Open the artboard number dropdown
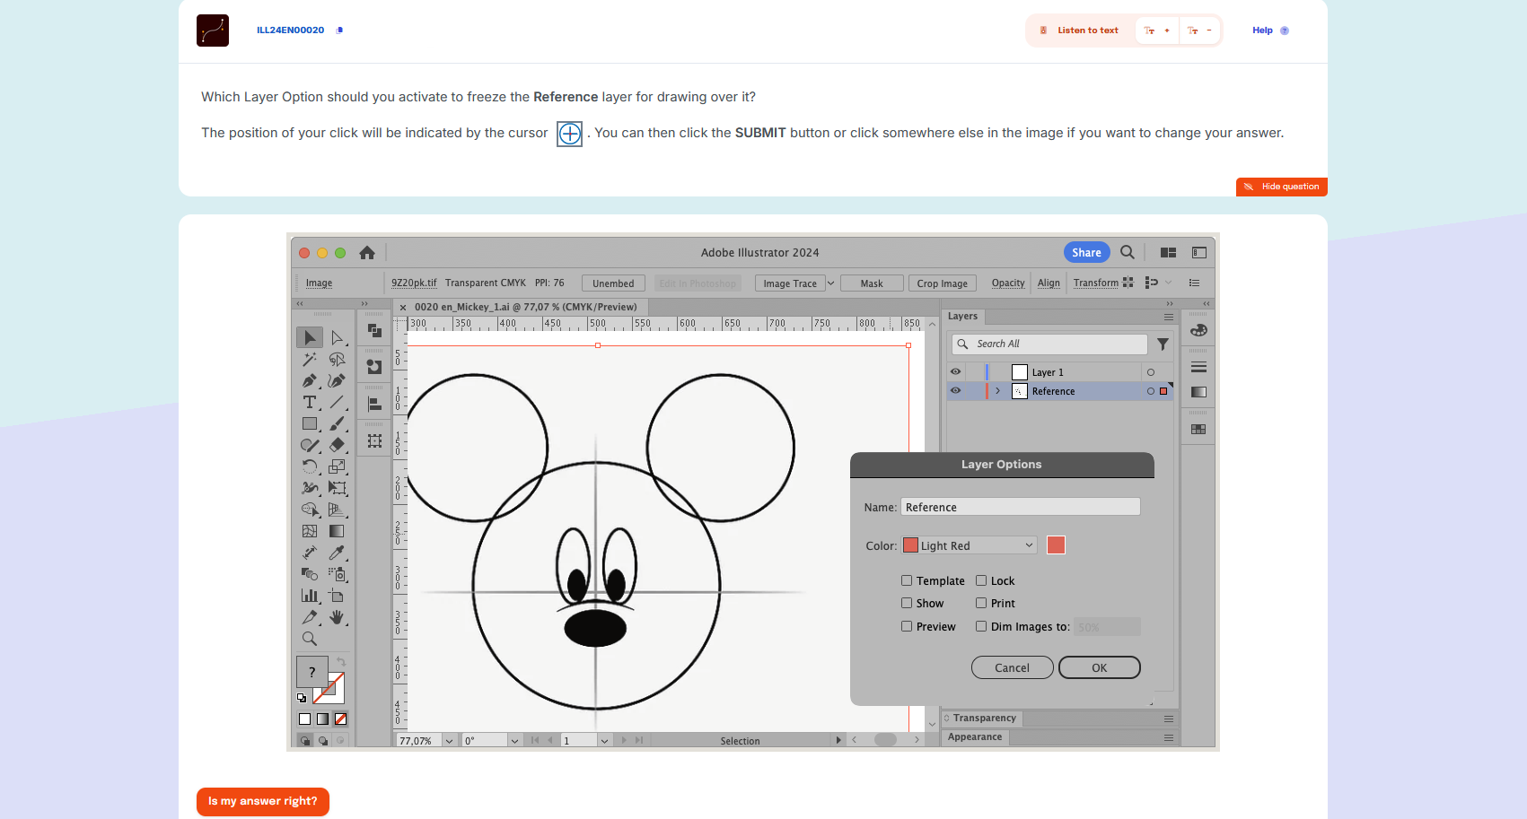This screenshot has width=1527, height=819. 604,741
